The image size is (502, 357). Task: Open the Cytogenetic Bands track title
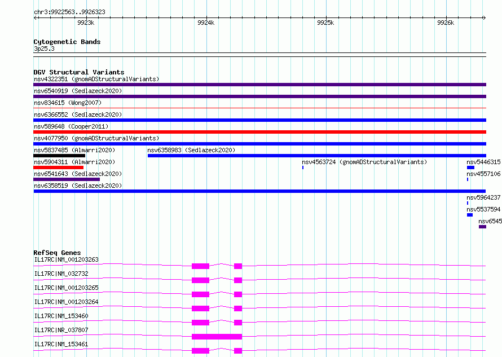pyautogui.click(x=67, y=42)
